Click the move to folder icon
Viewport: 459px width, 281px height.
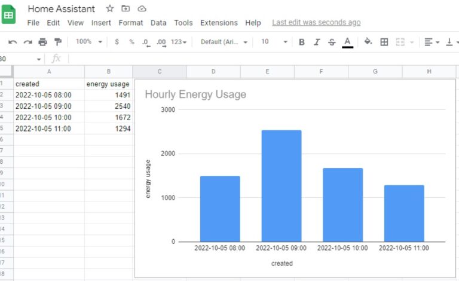click(x=126, y=9)
